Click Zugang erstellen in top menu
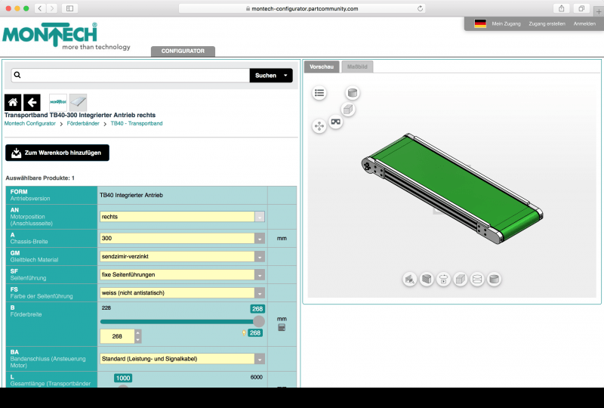The image size is (604, 408). tap(547, 23)
